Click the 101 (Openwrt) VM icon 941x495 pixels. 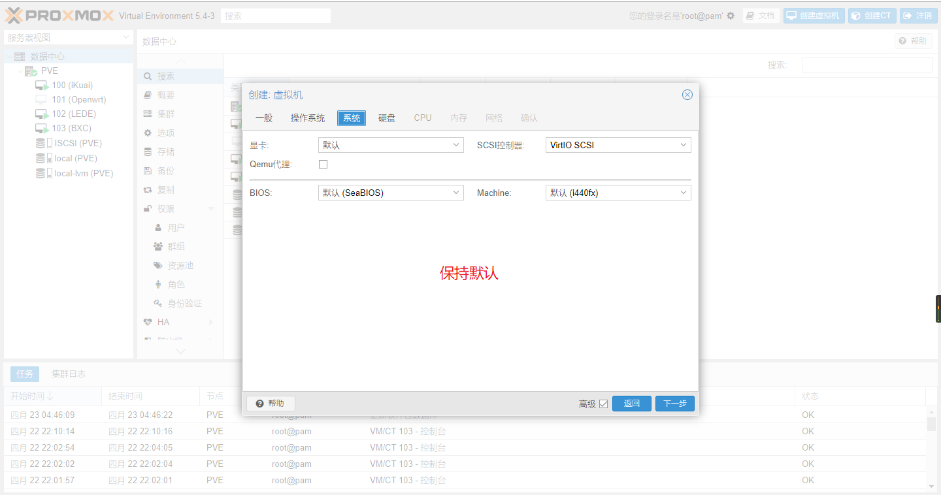tap(41, 100)
